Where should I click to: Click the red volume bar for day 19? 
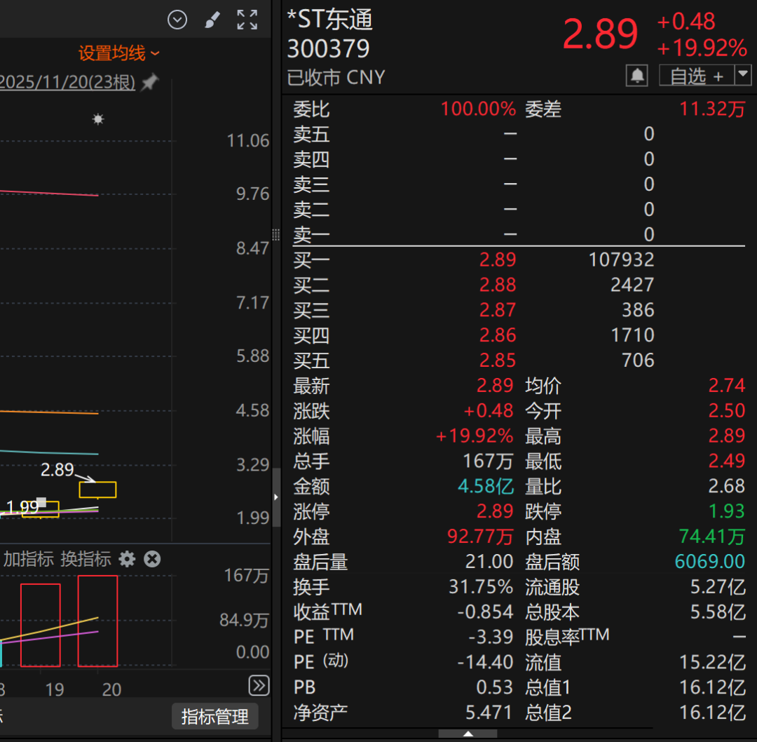(x=41, y=625)
